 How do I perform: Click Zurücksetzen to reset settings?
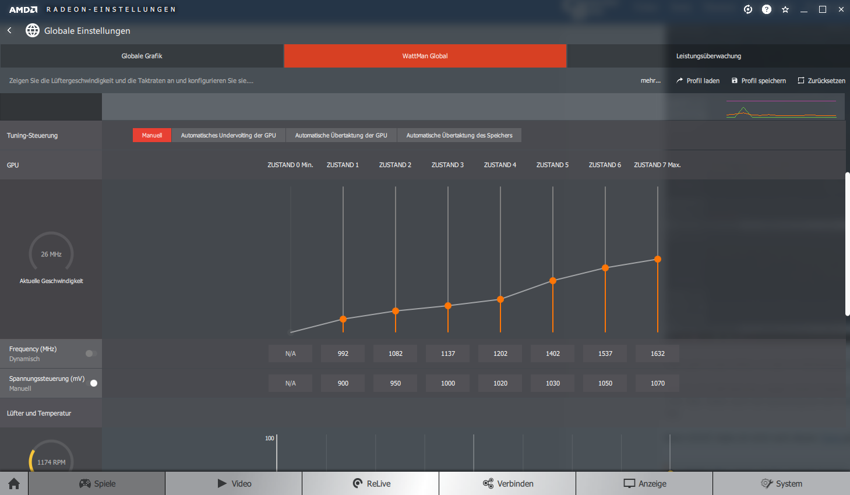click(821, 81)
